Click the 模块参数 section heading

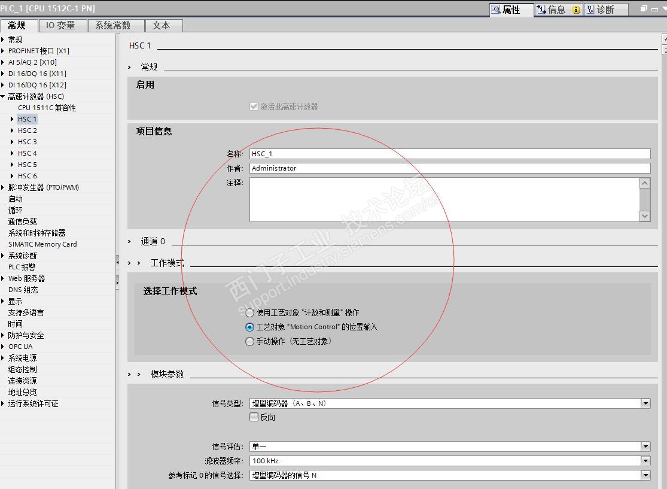[167, 374]
